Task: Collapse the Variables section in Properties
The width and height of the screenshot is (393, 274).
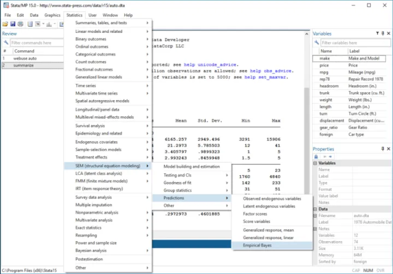Action: 315,163
